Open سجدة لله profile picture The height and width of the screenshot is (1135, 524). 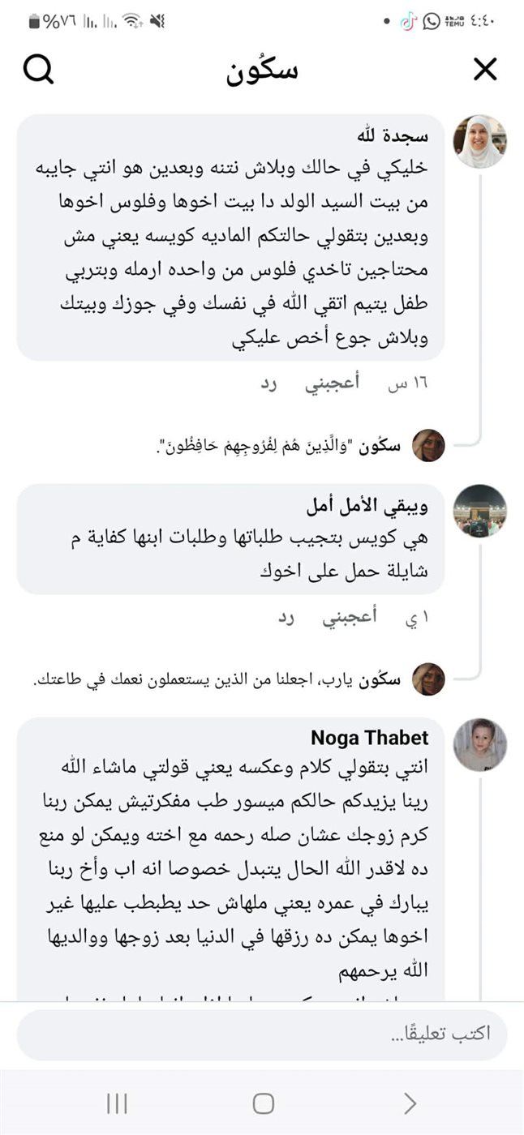(x=479, y=142)
